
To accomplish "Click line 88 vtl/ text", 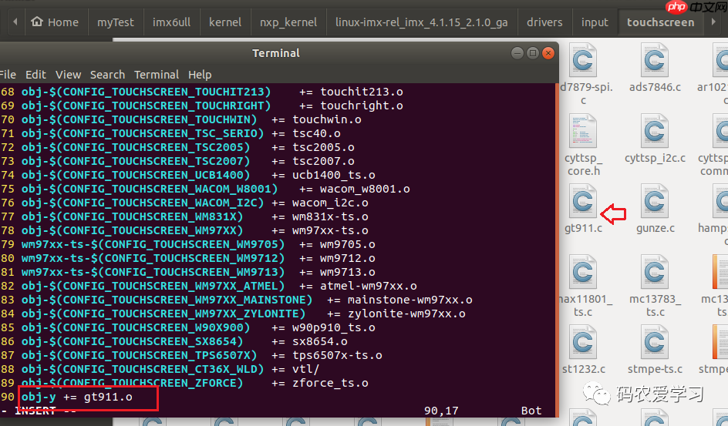I will coord(306,370).
